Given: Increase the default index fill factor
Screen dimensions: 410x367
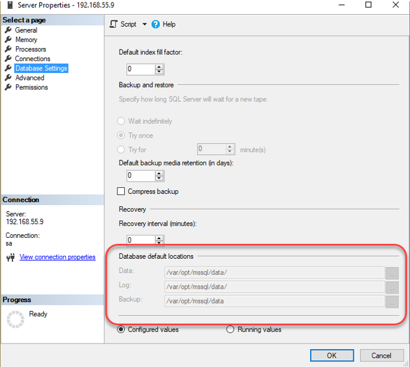Looking at the screenshot, I should click(159, 66).
